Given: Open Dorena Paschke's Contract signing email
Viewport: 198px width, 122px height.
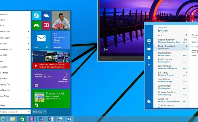Looking at the screenshot, I should coord(171,94).
